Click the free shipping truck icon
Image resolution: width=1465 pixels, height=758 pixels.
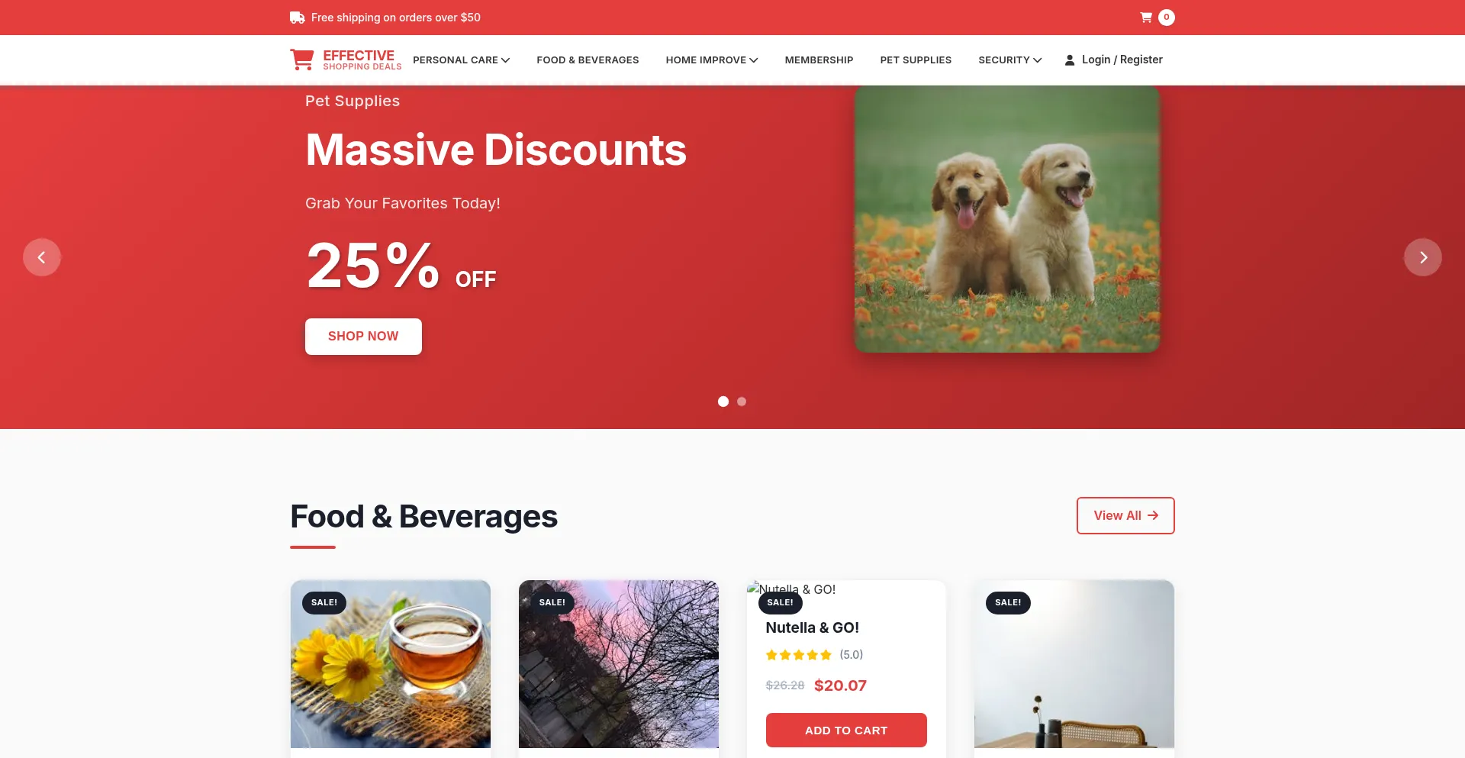[x=298, y=18]
